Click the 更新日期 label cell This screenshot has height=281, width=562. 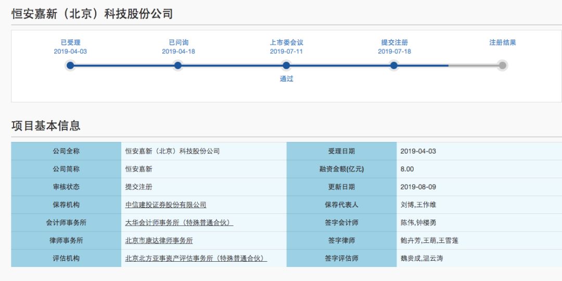point(341,187)
